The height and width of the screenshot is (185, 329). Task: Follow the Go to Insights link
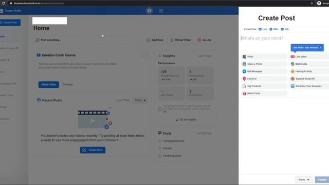click(x=186, y=120)
